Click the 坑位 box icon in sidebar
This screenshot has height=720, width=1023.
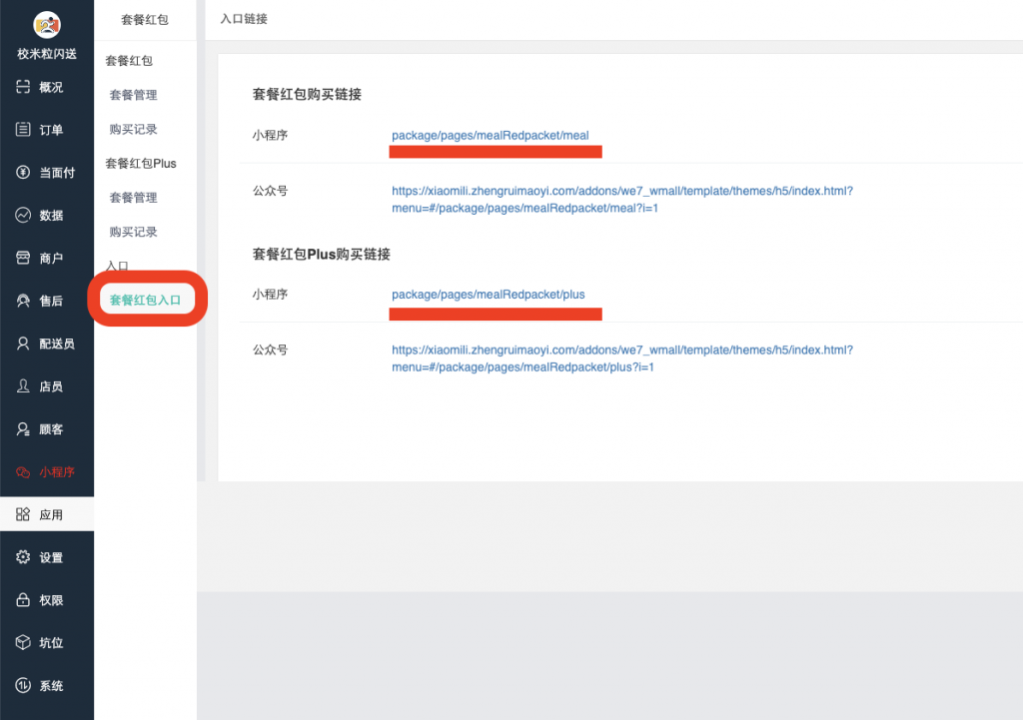(x=20, y=643)
